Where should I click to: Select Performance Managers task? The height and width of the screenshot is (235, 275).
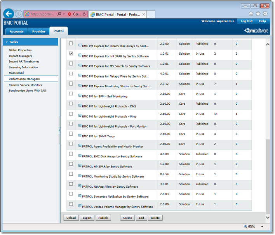(x=24, y=79)
